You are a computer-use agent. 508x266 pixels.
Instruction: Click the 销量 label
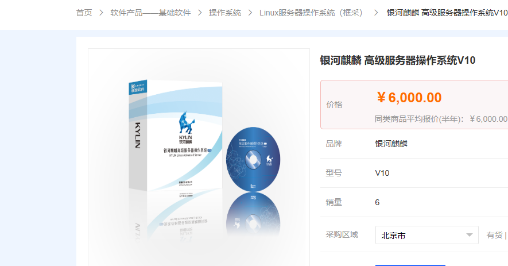pyautogui.click(x=334, y=202)
